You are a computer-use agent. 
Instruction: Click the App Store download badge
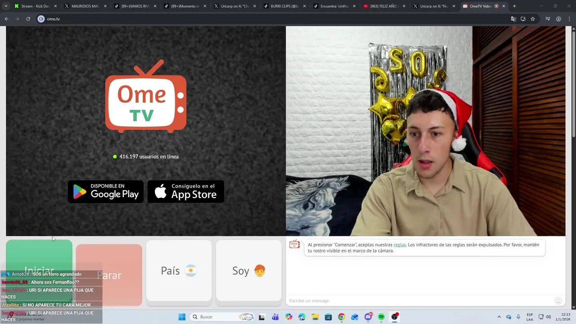tap(186, 192)
